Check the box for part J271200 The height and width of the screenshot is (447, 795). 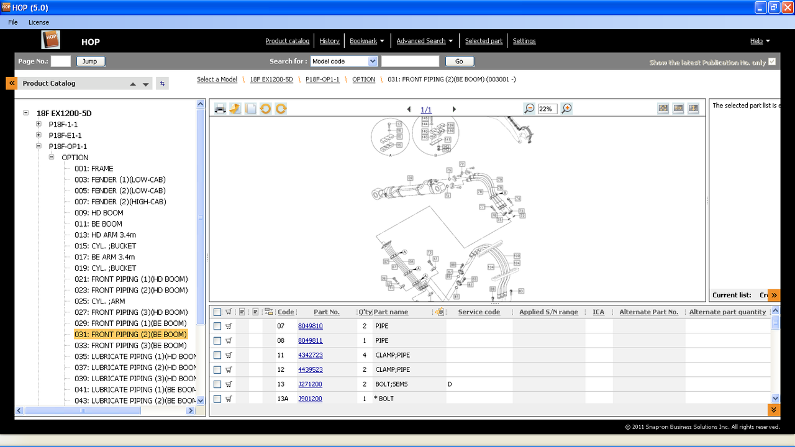(217, 384)
